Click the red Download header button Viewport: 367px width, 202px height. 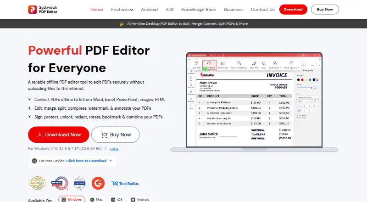coord(293,9)
